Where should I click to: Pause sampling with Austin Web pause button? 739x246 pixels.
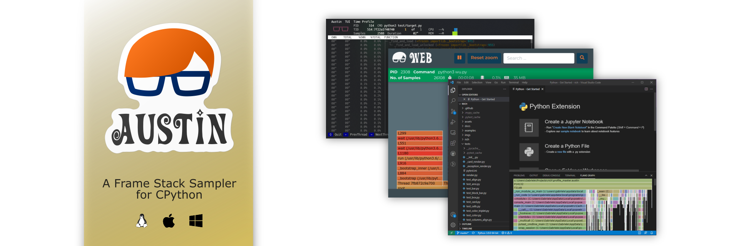click(459, 58)
